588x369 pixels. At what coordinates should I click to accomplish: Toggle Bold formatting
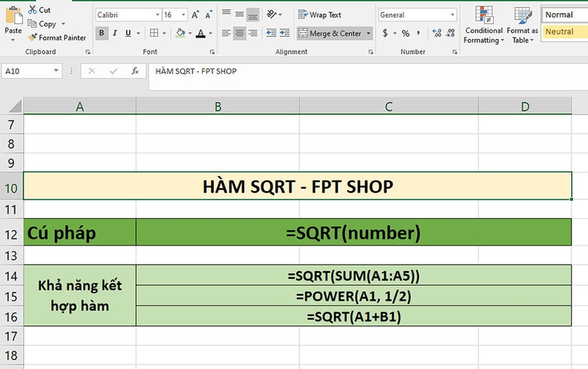pos(101,33)
